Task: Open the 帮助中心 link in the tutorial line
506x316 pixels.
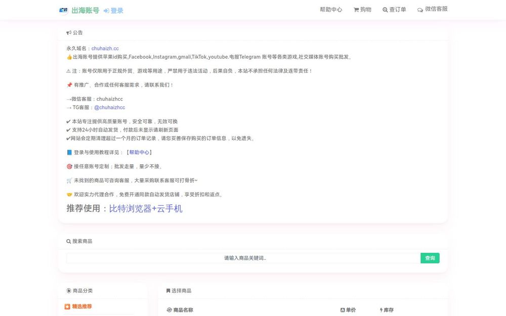Action: pyautogui.click(x=140, y=152)
